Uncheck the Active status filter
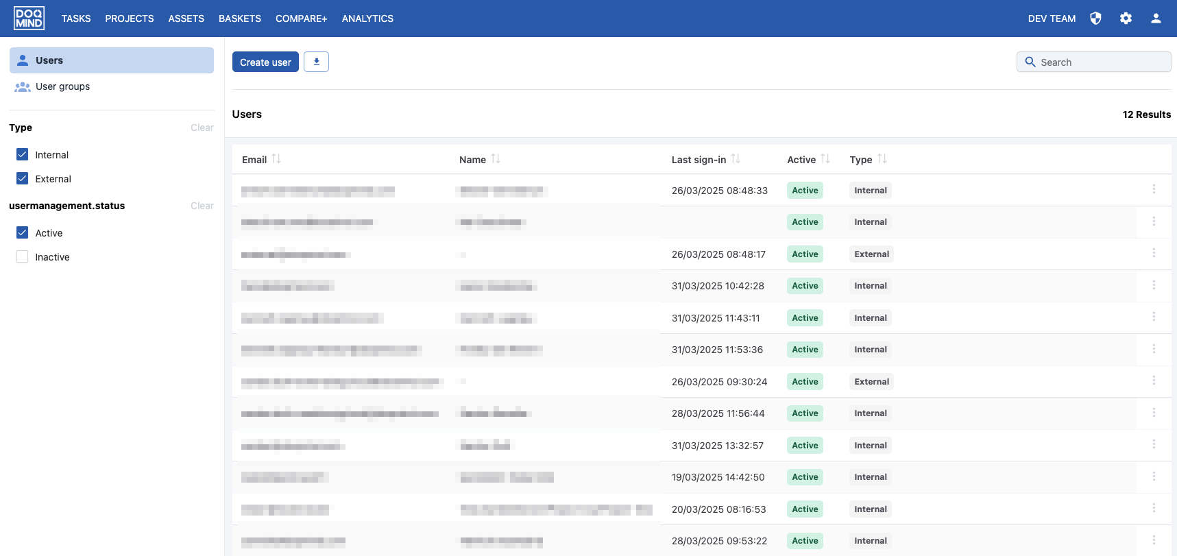 click(22, 232)
